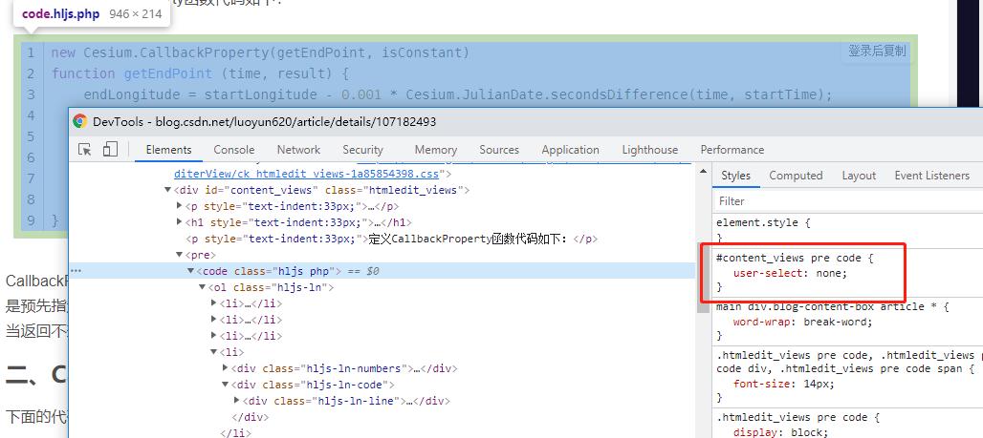Toggle the device toolbar icon
Viewport: 983px width, 438px height.
click(x=110, y=149)
